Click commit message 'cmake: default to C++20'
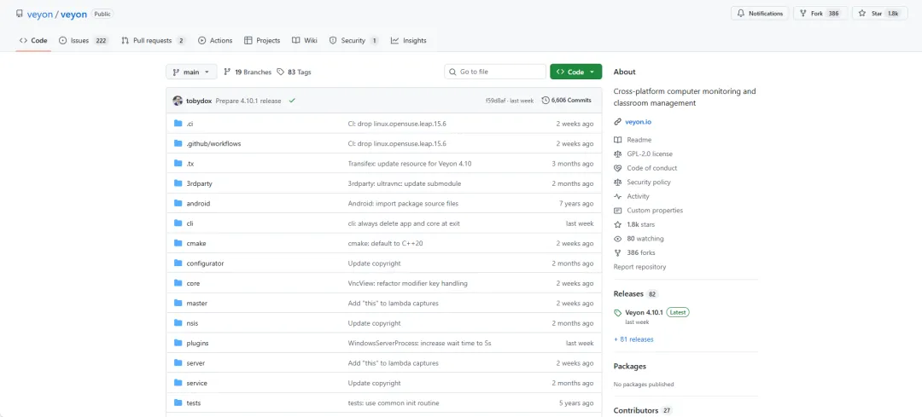922x417 pixels. [x=385, y=243]
